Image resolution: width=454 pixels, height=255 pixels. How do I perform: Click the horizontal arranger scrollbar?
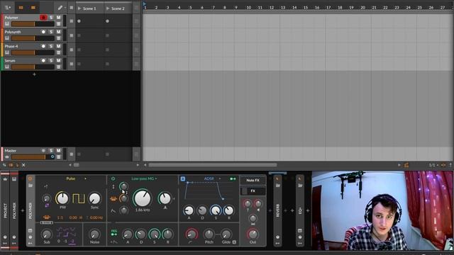(x=213, y=165)
